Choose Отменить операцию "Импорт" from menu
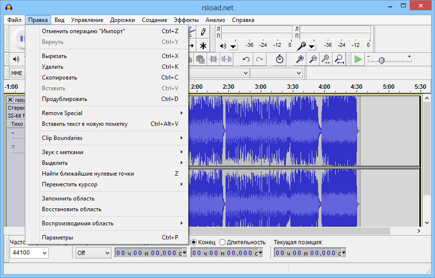The height and width of the screenshot is (278, 435). [114, 31]
